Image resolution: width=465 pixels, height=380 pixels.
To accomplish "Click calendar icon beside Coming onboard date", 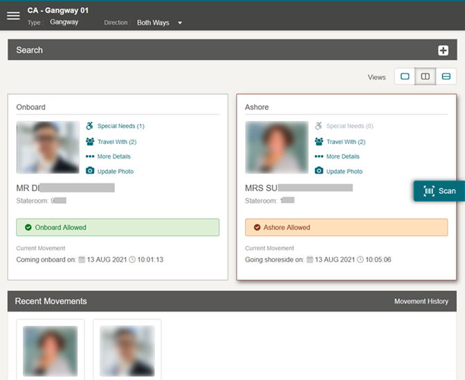I will [x=82, y=260].
